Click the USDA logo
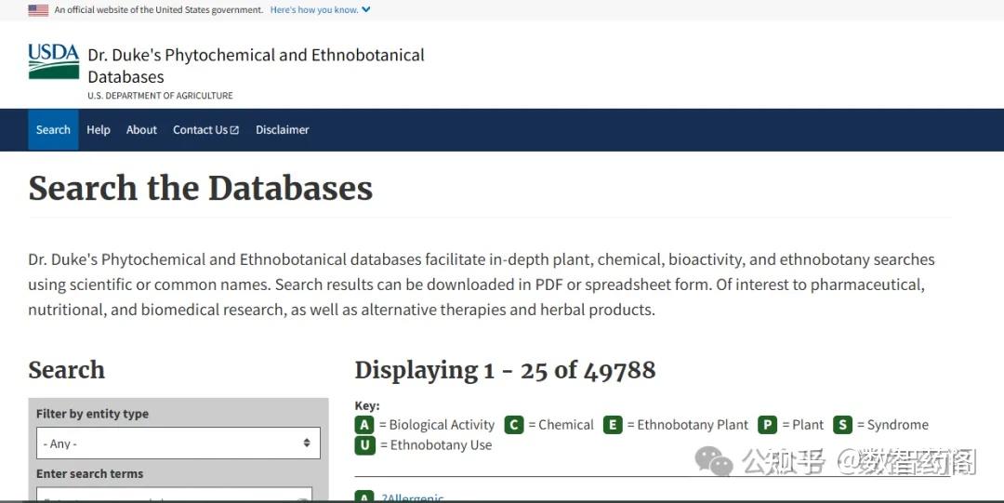Screen dimensions: 1004x503 coord(53,61)
